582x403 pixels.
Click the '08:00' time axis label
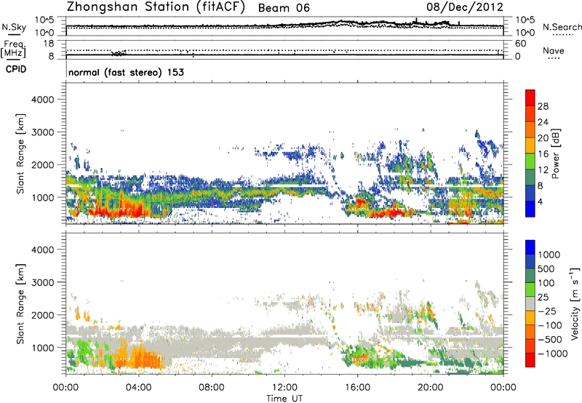(x=212, y=388)
